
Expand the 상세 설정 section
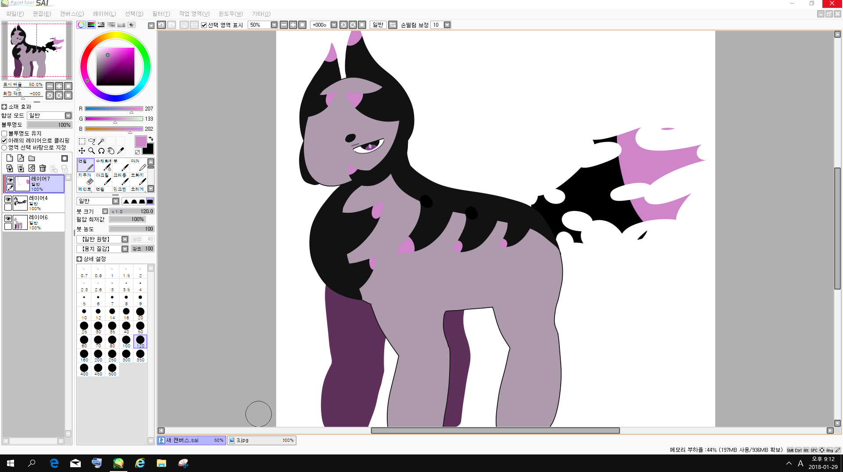(79, 259)
